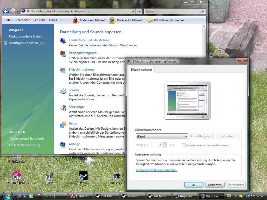Open the Energieeinstellungen ändern link

click(x=157, y=170)
